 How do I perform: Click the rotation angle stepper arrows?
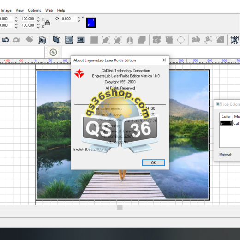tap(79, 19)
